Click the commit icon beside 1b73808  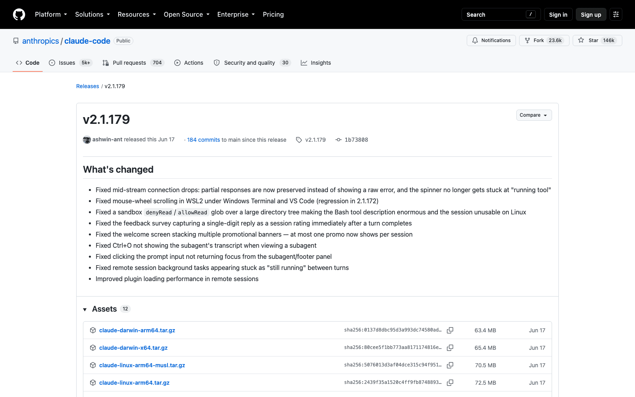(339, 140)
